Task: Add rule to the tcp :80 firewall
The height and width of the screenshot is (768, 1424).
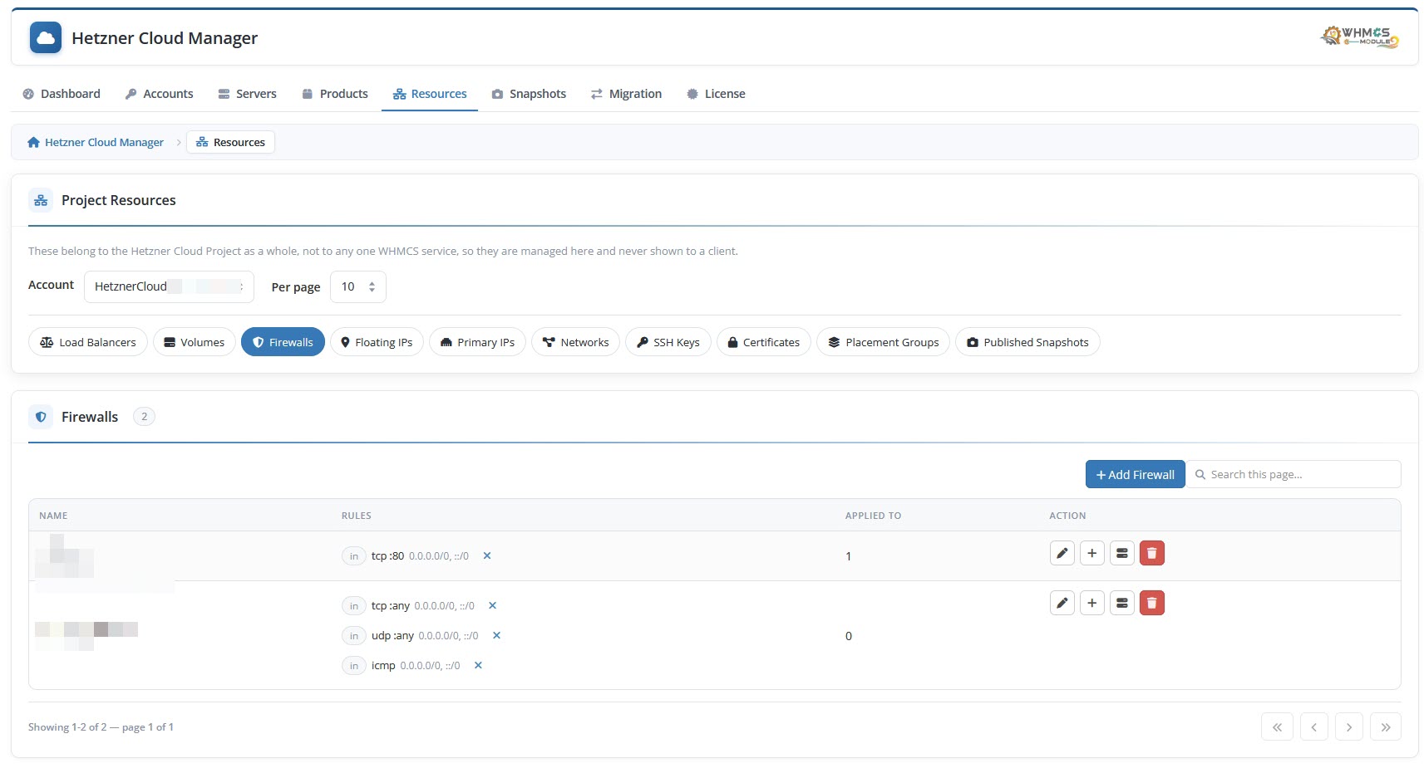Action: coord(1092,553)
